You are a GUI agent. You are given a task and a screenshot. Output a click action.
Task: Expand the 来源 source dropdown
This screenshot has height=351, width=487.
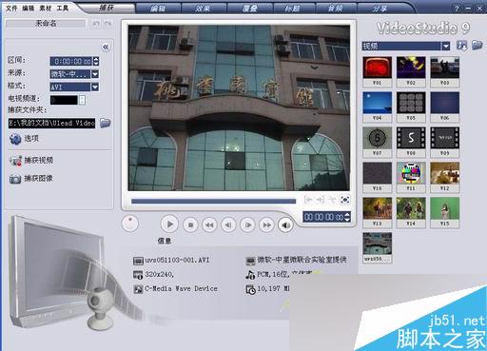tap(95, 74)
